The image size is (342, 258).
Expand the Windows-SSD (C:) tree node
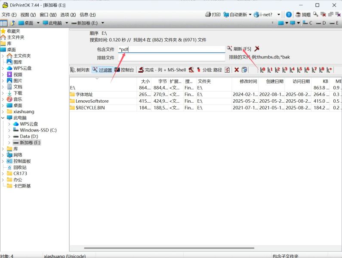pyautogui.click(x=9, y=130)
